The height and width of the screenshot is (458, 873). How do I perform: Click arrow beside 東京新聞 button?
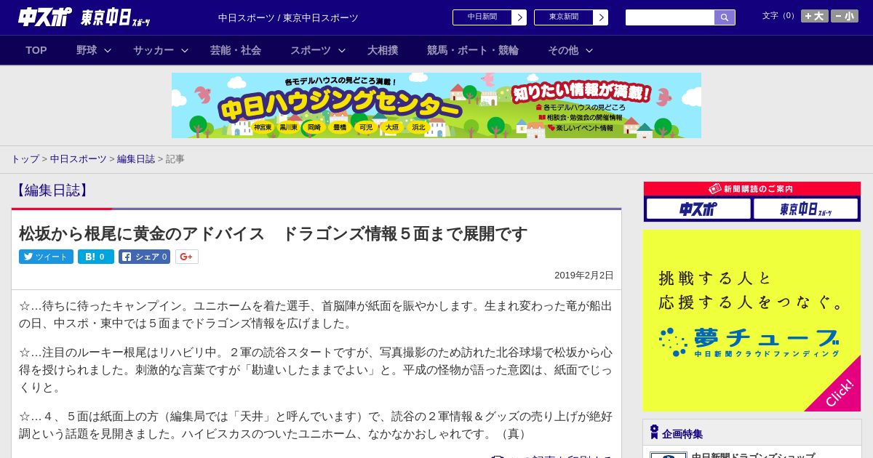(601, 17)
